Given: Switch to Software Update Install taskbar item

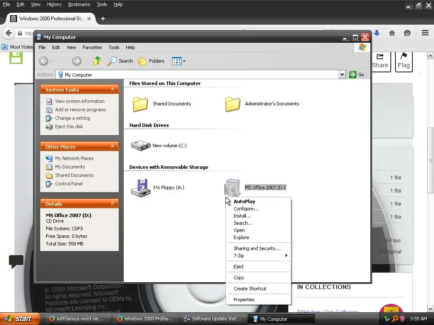Looking at the screenshot, I should pyautogui.click(x=214, y=319).
